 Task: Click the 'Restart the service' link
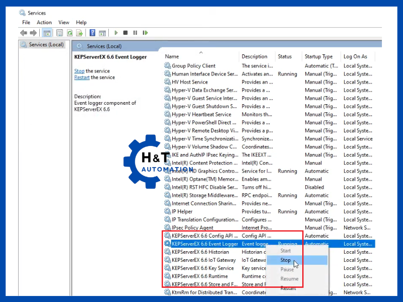82,78
